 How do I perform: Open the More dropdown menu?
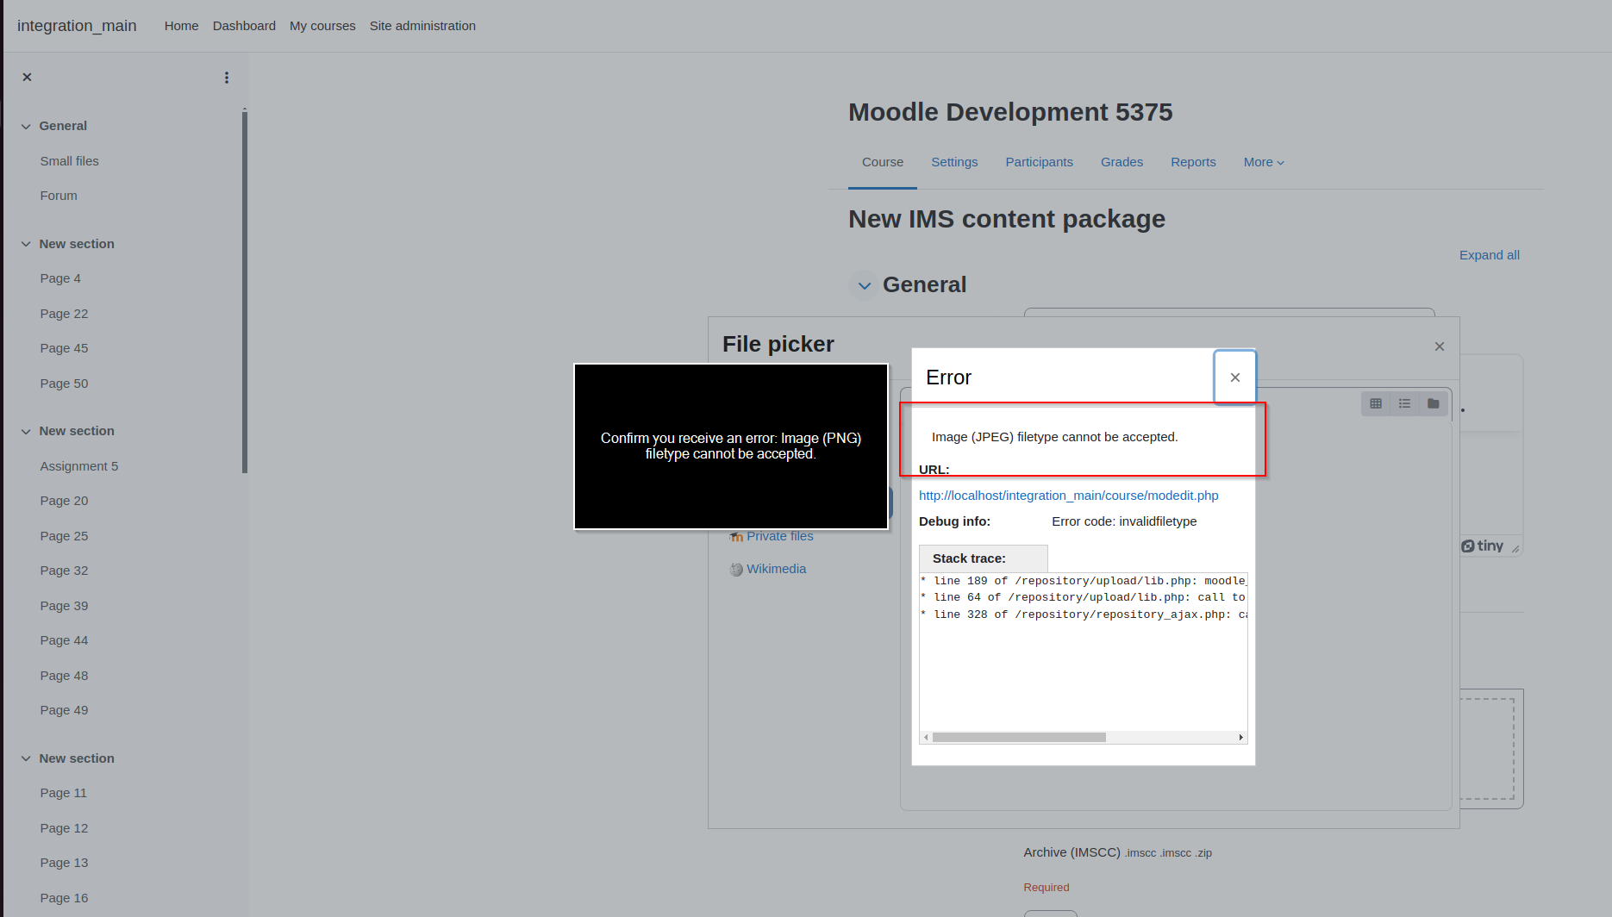[x=1264, y=162]
